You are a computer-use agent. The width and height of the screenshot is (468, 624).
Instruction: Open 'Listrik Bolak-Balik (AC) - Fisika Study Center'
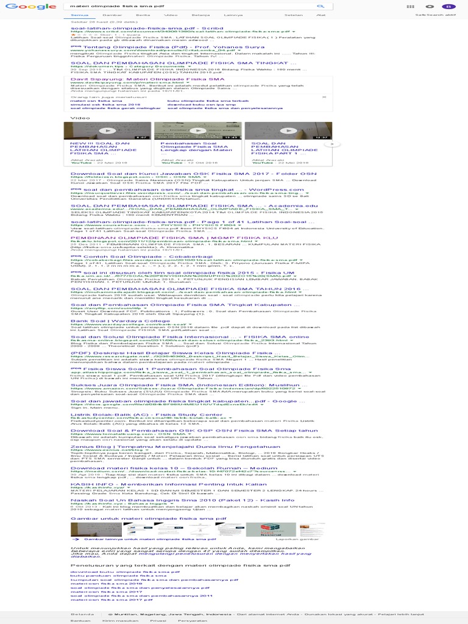click(x=146, y=414)
